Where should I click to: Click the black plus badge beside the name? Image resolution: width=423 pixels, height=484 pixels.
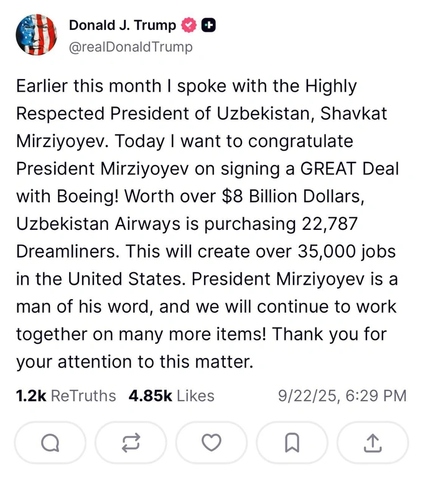209,26
